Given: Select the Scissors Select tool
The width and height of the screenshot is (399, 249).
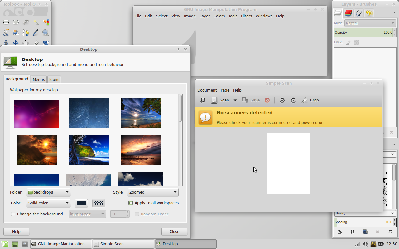Looking at the screenshot, I should [6, 32].
